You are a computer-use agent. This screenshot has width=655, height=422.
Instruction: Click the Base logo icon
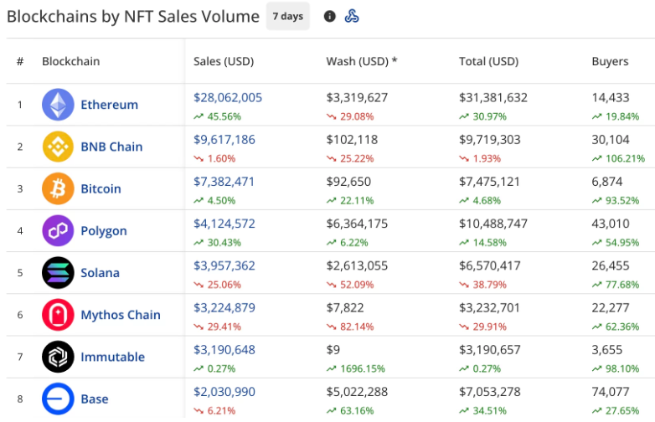click(58, 399)
